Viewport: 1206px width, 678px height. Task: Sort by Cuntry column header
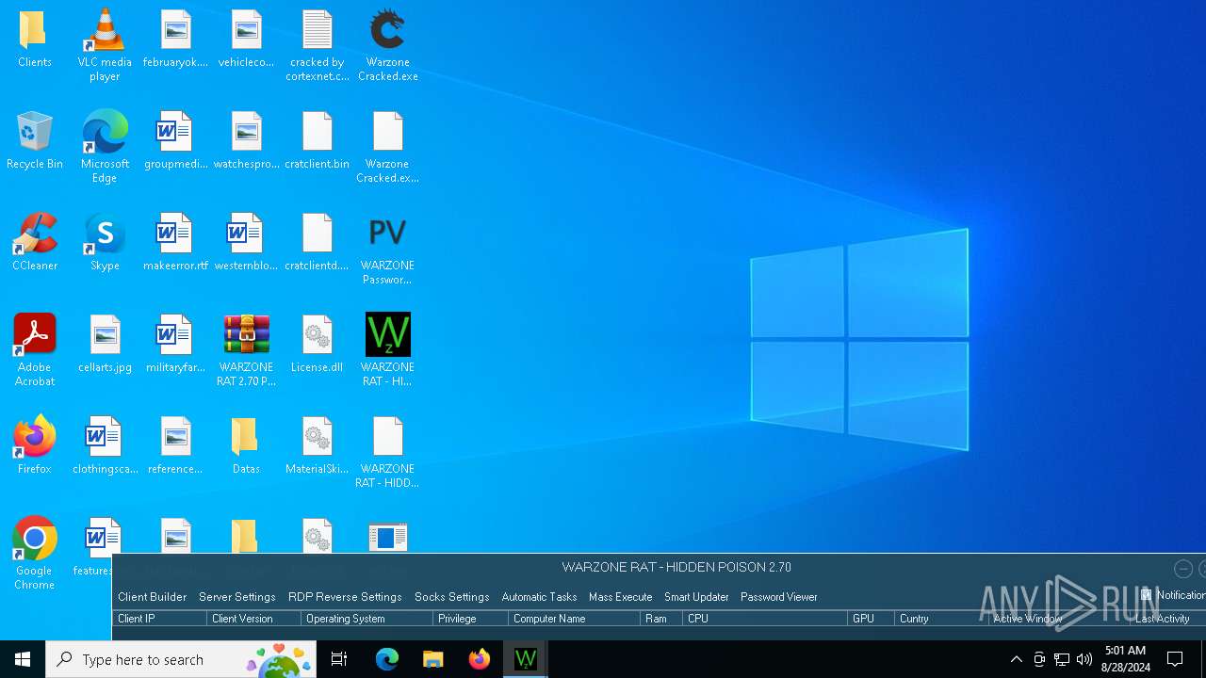click(x=941, y=619)
